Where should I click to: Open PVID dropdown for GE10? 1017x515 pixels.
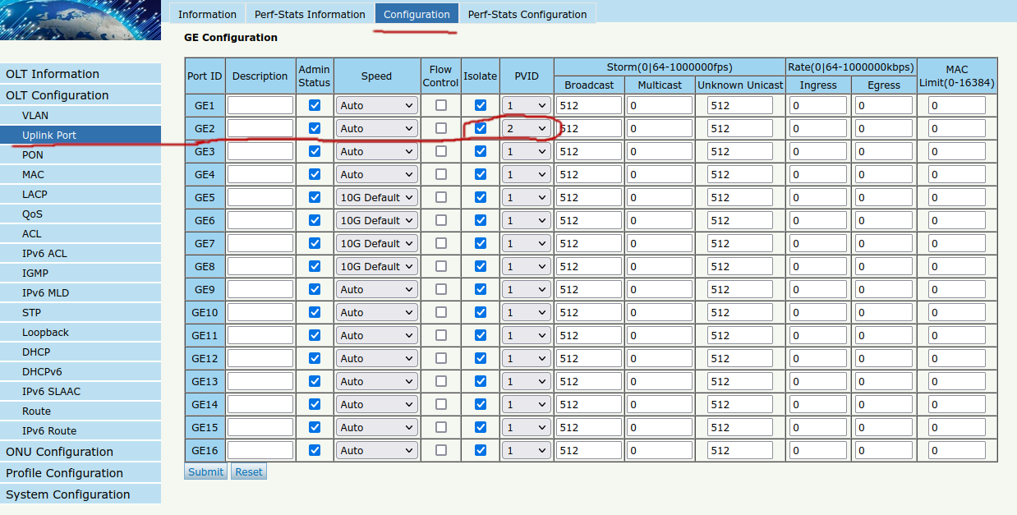point(527,312)
